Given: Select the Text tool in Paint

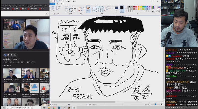Looking at the screenshot, I should tap(84, 8).
